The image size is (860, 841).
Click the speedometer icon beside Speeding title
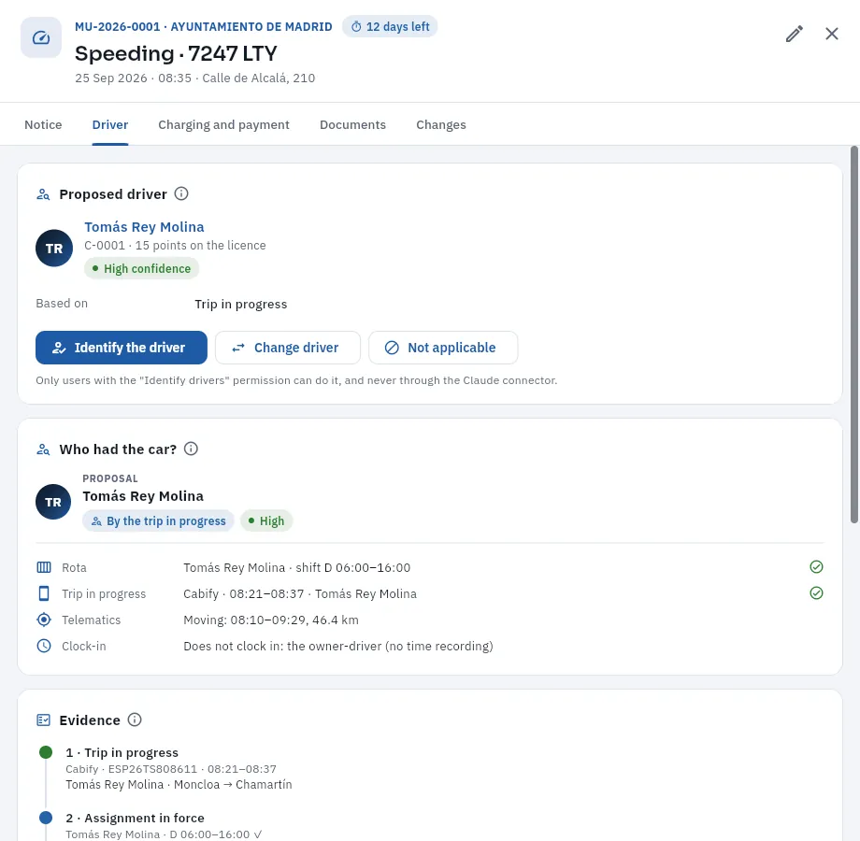pyautogui.click(x=41, y=37)
